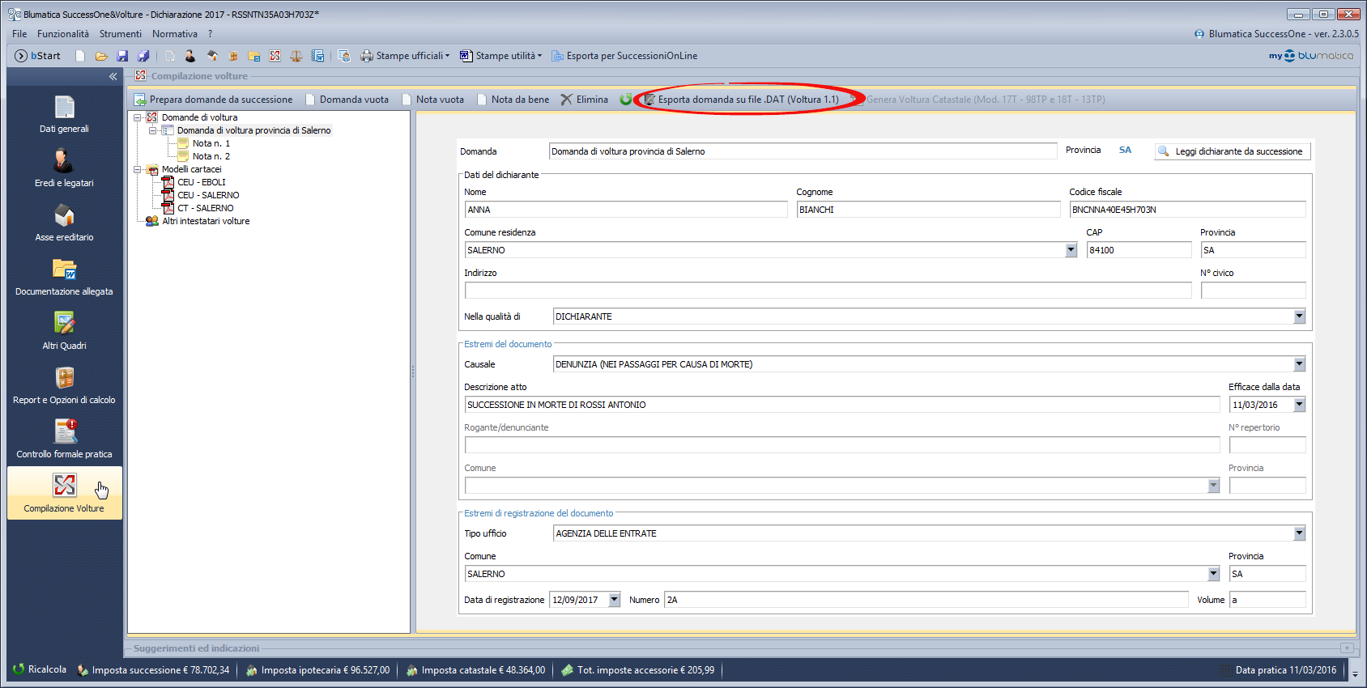Viewport: 1367px width, 688px height.
Task: Click Imposta successione status entry
Action: tap(153, 670)
